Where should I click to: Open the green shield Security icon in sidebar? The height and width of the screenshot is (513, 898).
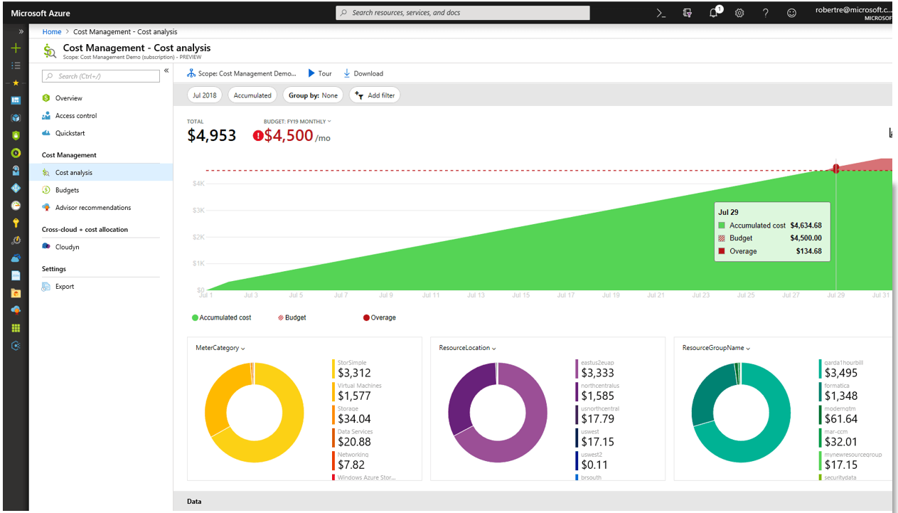click(x=16, y=135)
